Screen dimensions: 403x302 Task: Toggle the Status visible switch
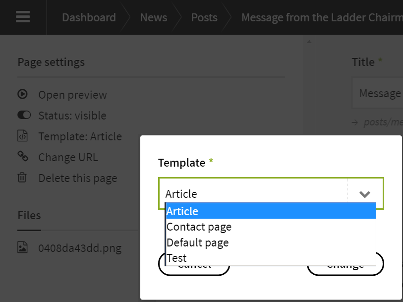pos(24,116)
